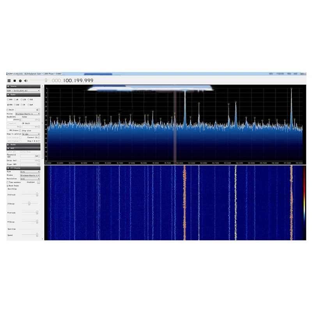Open the SDR# hamburger menu
This screenshot has width=312, height=312.
click(x=9, y=80)
